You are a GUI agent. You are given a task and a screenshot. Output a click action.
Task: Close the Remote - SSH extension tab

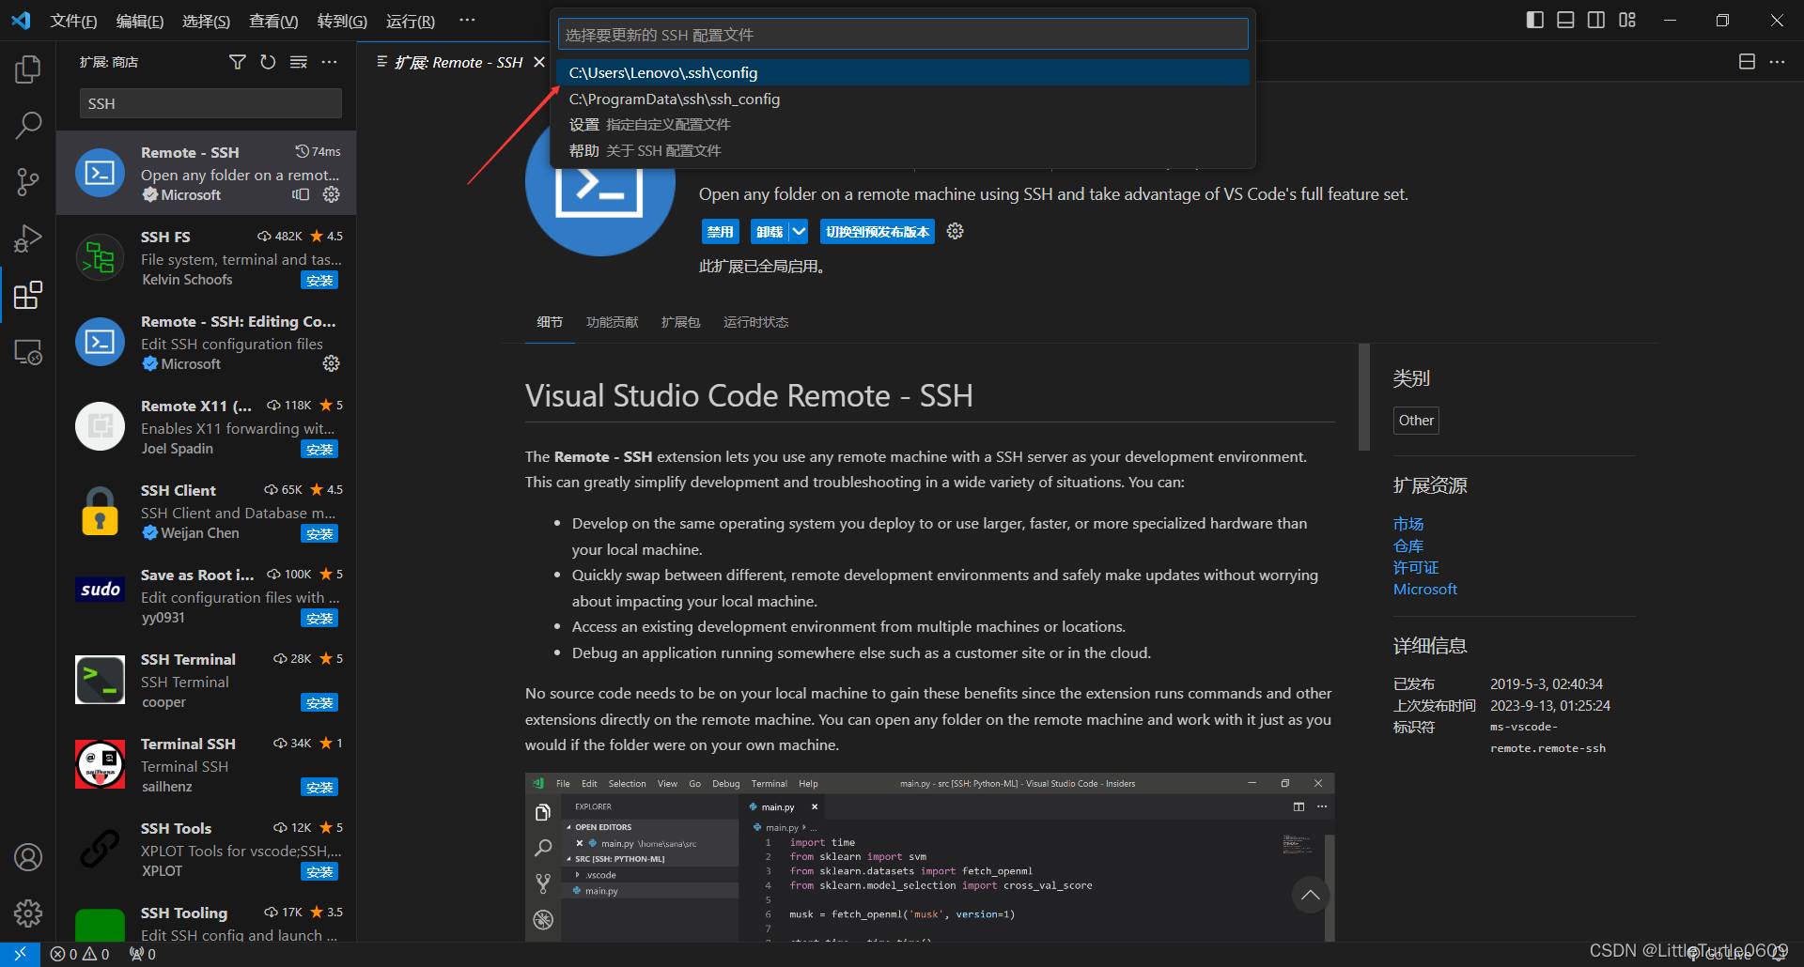pos(539,62)
